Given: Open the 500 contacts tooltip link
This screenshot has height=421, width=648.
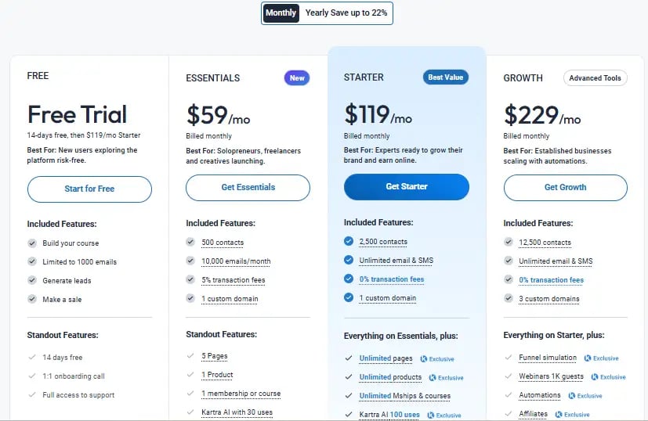Looking at the screenshot, I should click(x=223, y=243).
